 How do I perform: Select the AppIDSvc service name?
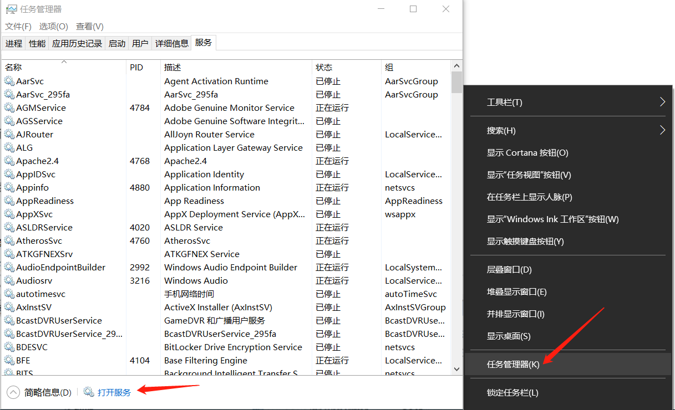[x=36, y=174]
